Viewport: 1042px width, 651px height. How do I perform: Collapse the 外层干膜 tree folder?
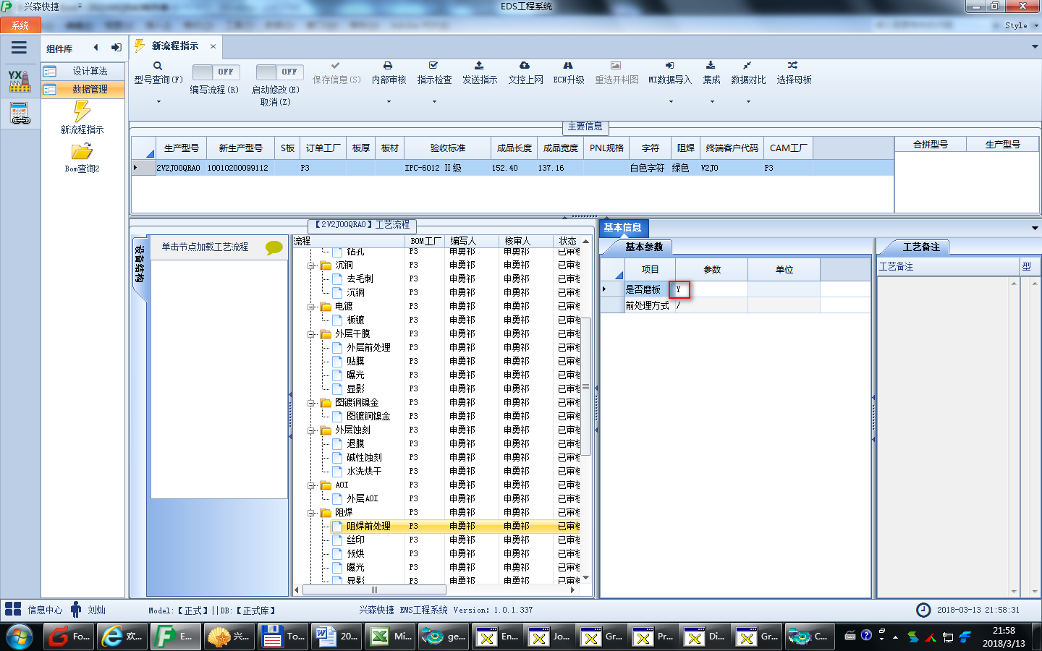pos(311,334)
